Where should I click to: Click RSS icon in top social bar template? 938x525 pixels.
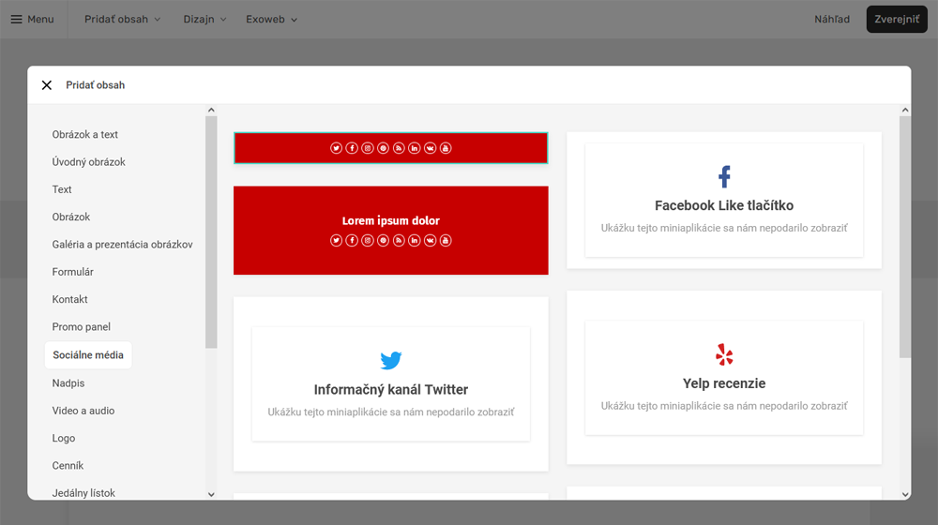click(399, 148)
